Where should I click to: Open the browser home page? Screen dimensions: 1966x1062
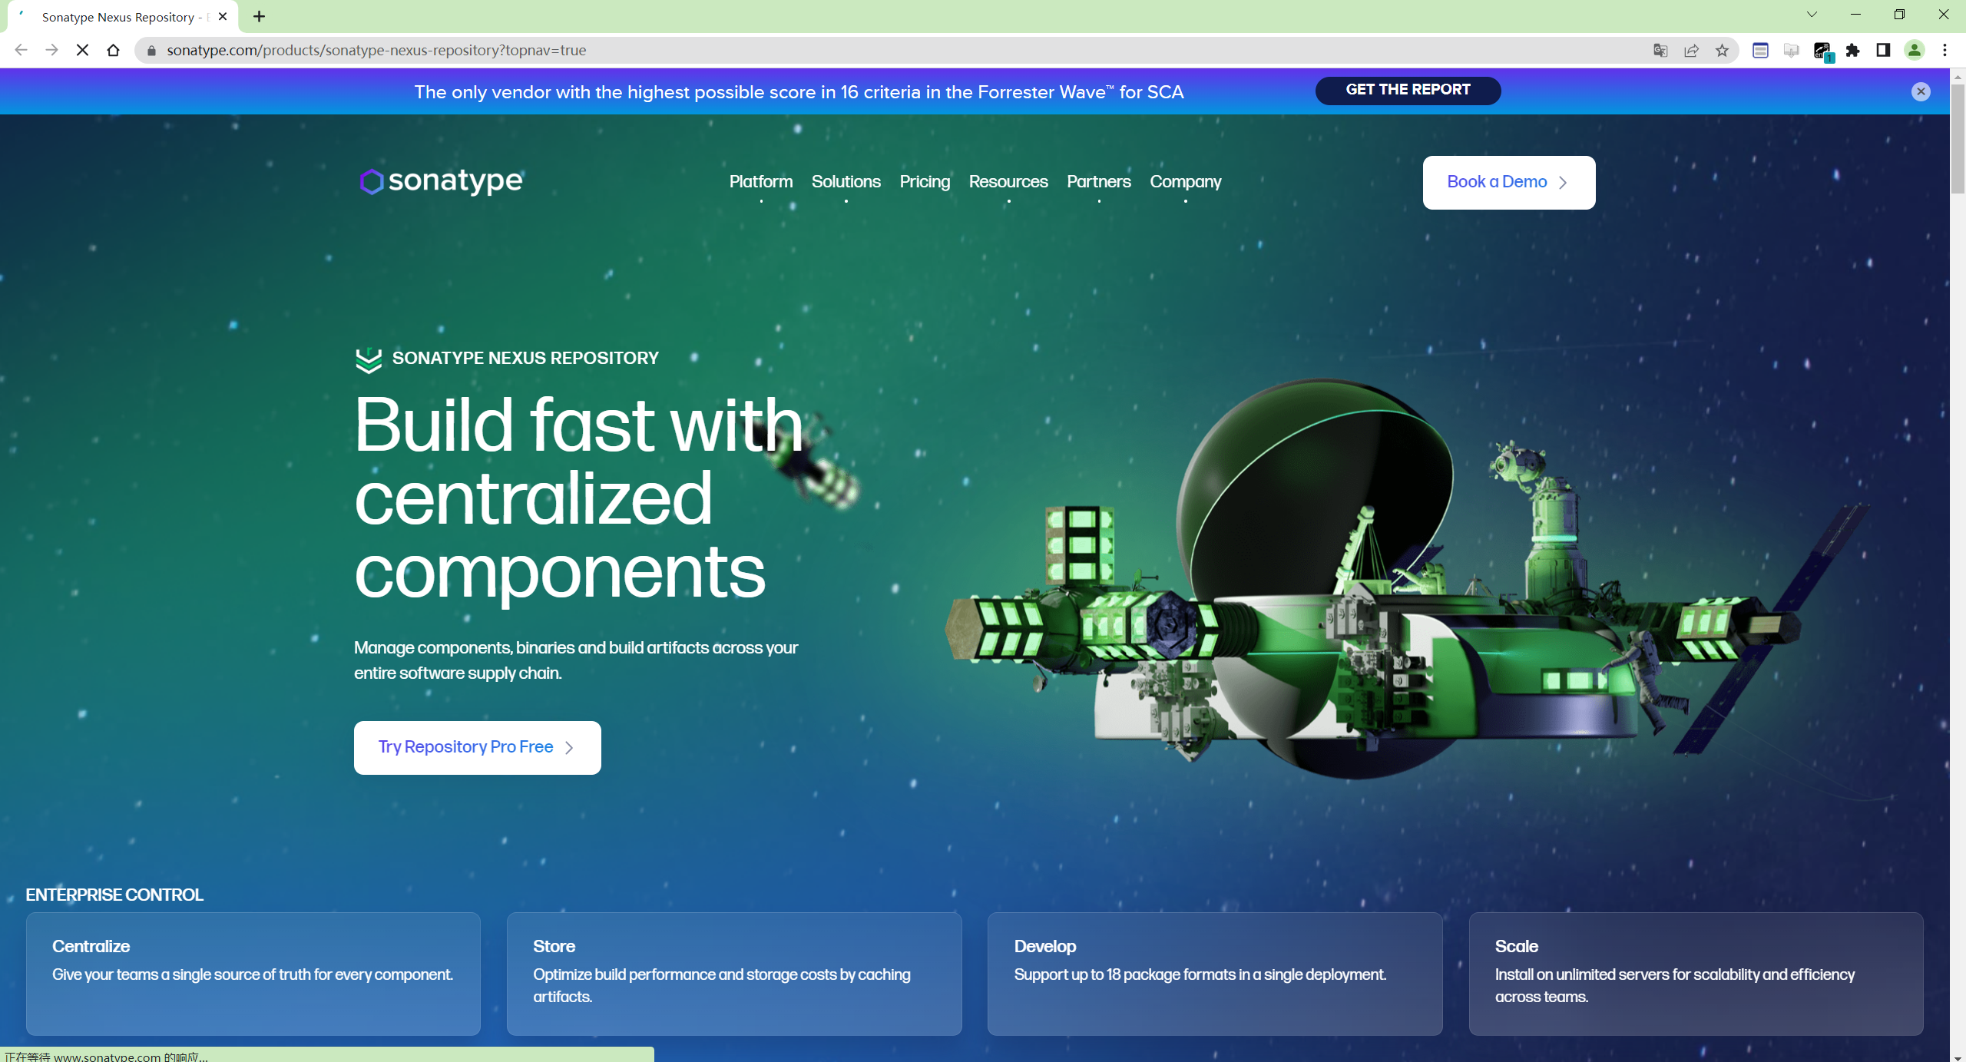tap(113, 50)
